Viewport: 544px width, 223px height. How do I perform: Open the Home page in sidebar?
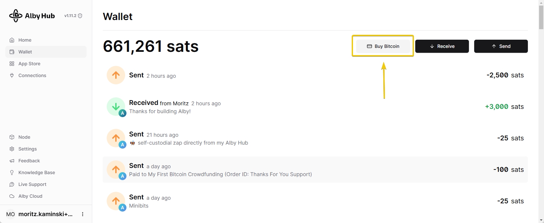pos(25,40)
